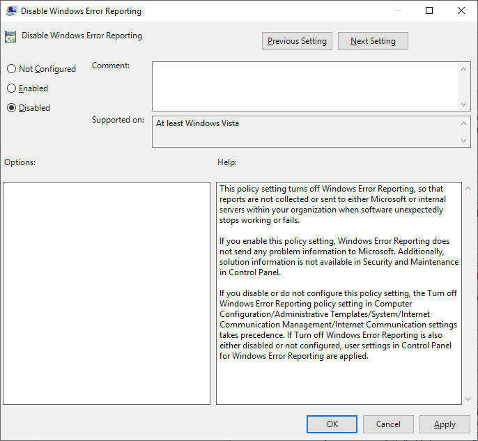
Task: Click the 'At least Windows Vista' text
Action: [198, 123]
